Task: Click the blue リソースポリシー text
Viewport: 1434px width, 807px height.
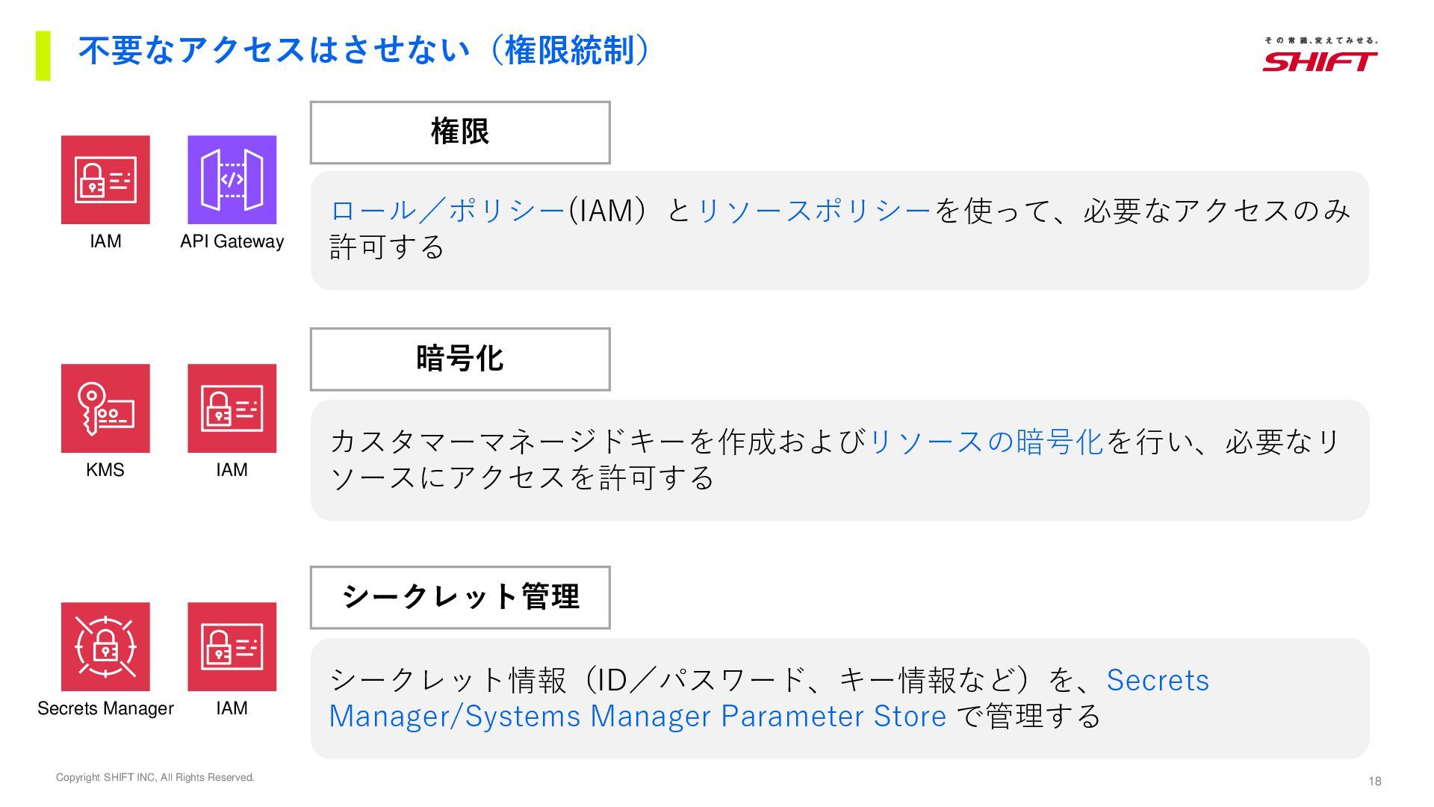Action: click(x=814, y=211)
